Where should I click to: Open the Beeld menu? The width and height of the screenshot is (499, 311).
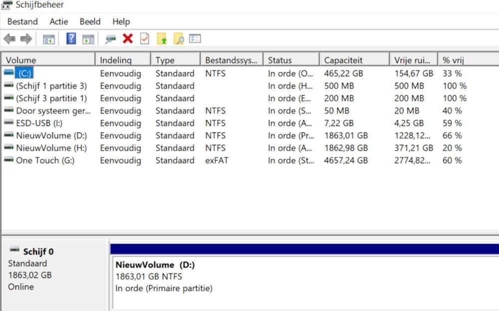pyautogui.click(x=90, y=21)
